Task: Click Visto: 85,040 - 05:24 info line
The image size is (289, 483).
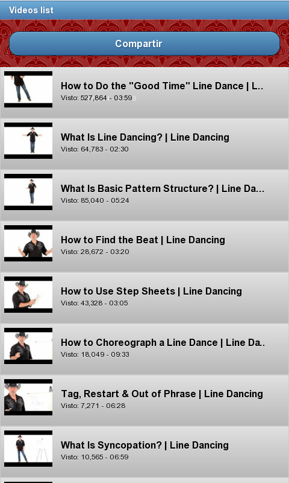Action: coord(95,200)
